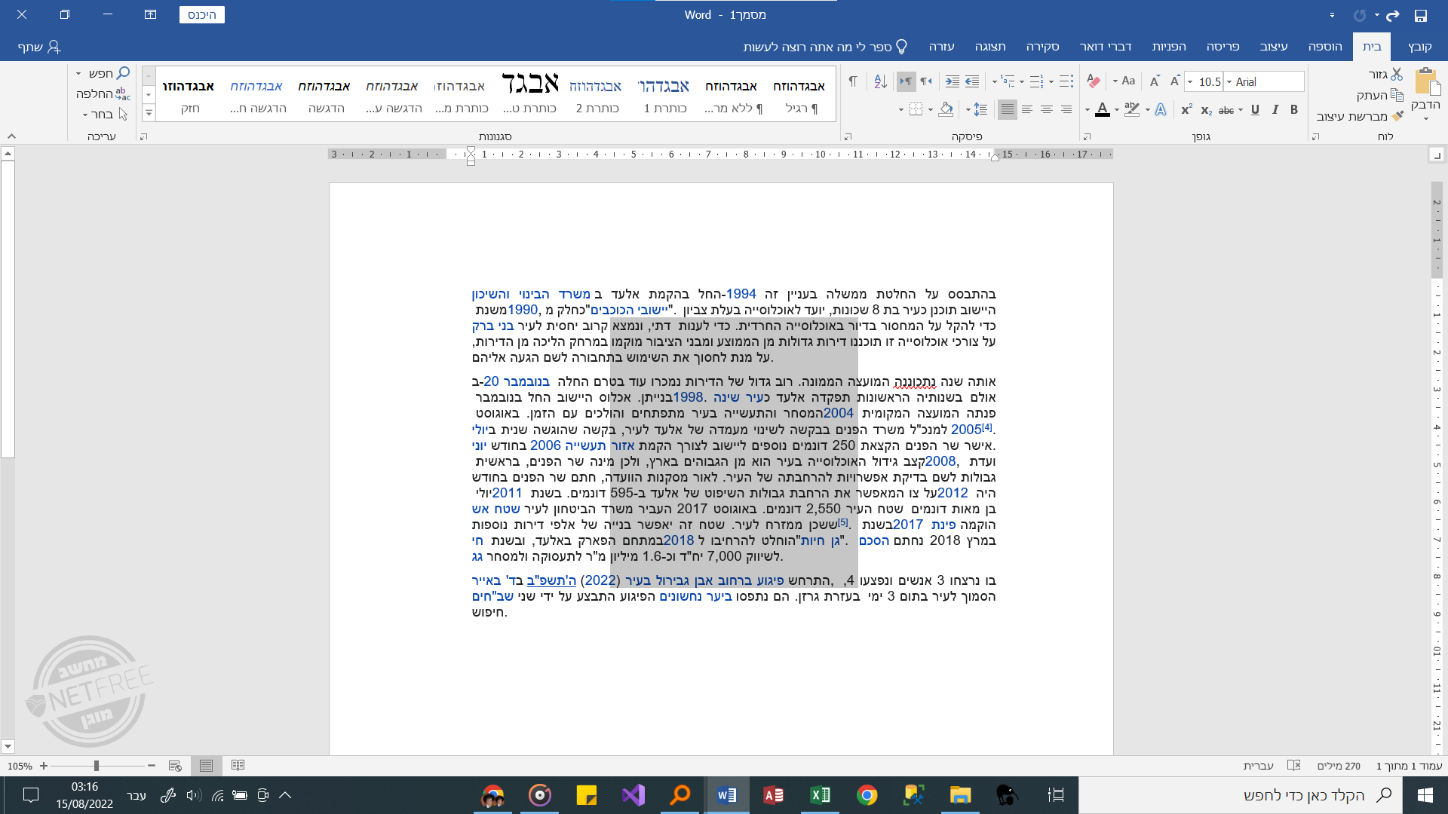Click the Sort A-Z icon
This screenshot has height=814, width=1448.
click(880, 81)
